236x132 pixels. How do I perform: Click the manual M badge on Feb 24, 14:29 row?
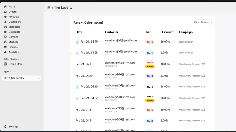pyautogui.click(x=77, y=42)
